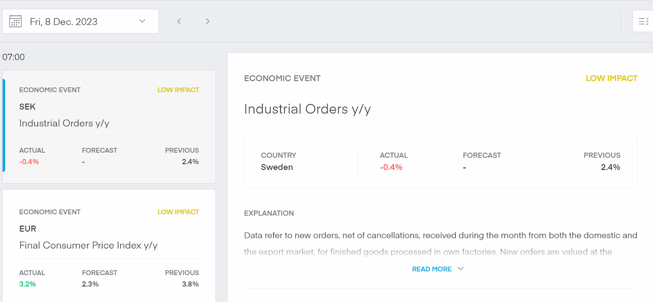Open the filter list icon at top right
The image size is (653, 302).
643,21
